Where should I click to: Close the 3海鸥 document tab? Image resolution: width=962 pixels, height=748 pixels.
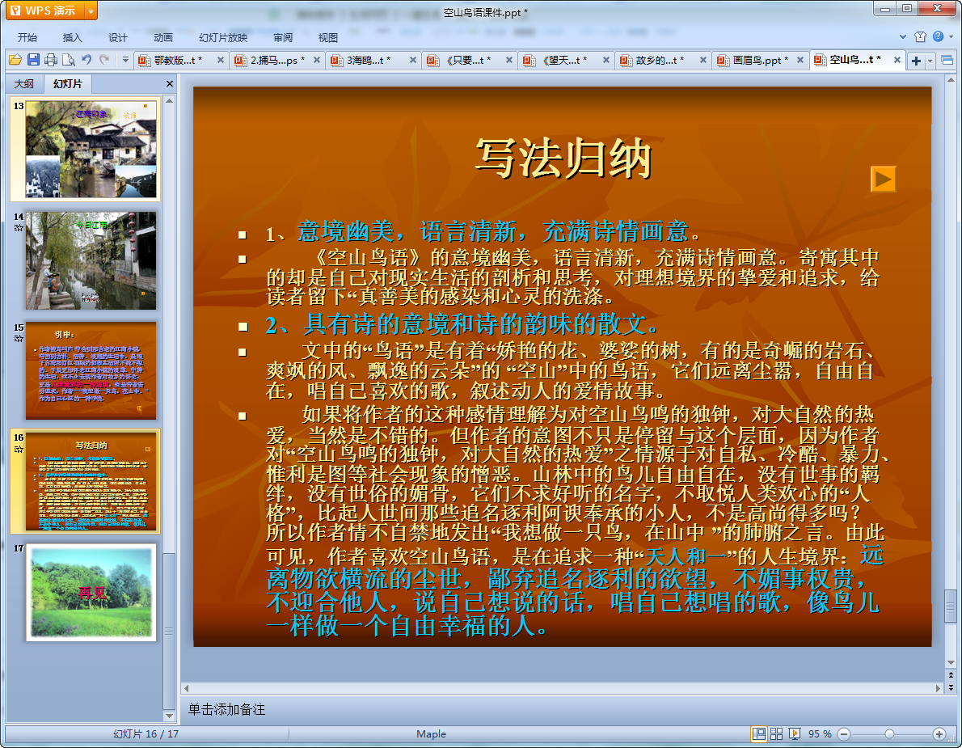pyautogui.click(x=413, y=60)
